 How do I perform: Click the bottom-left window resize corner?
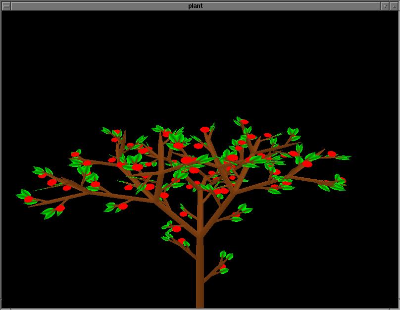2,307
